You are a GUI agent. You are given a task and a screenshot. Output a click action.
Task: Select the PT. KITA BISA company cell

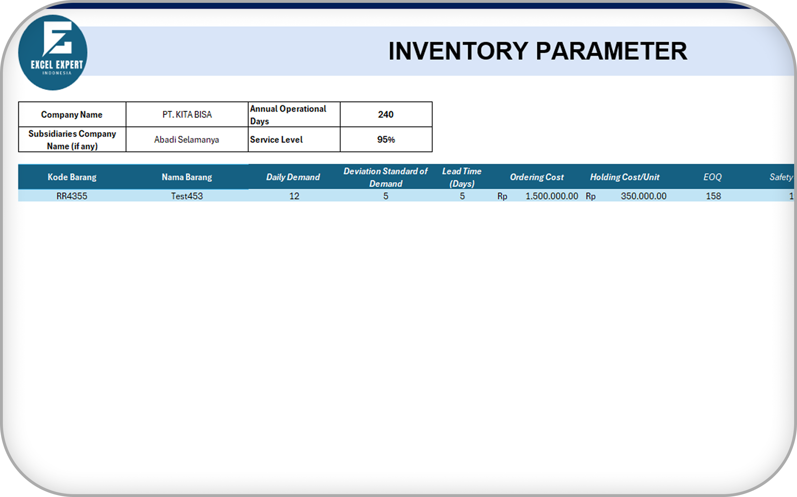(x=187, y=115)
